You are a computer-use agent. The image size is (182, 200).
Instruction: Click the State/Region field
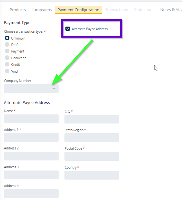(x=92, y=138)
